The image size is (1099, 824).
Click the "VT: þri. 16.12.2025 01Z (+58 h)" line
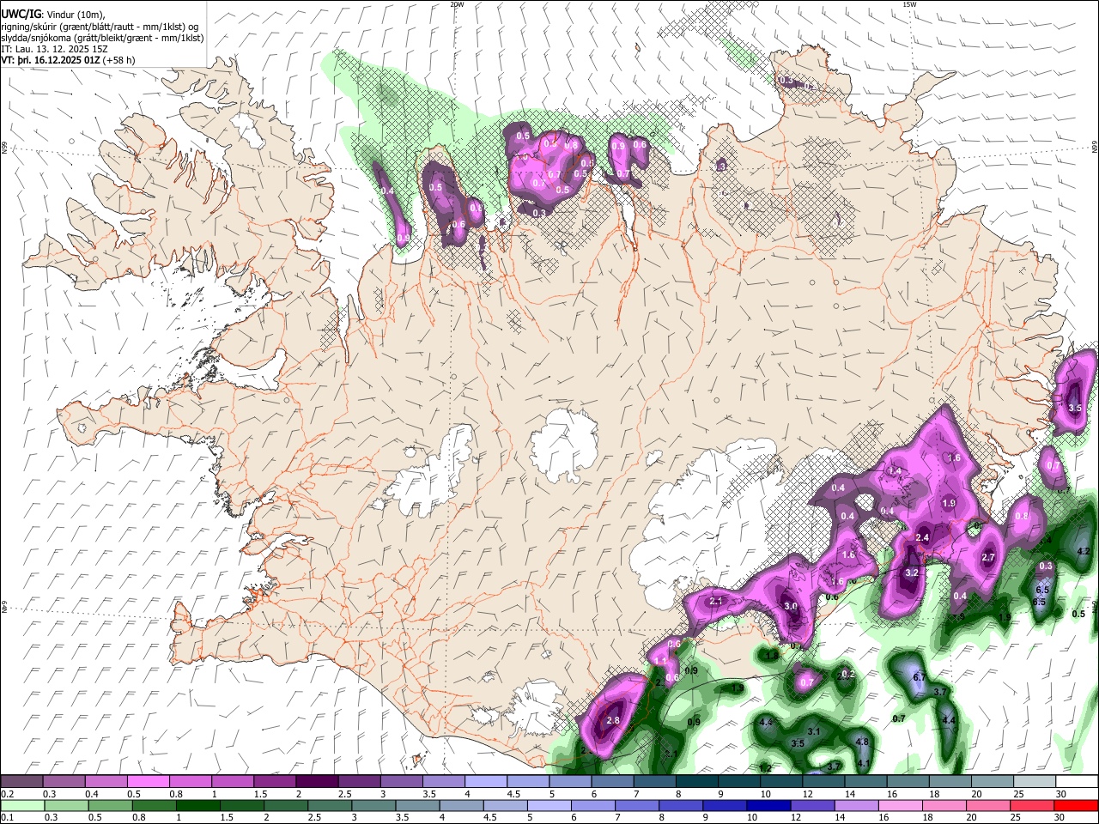coord(68,60)
